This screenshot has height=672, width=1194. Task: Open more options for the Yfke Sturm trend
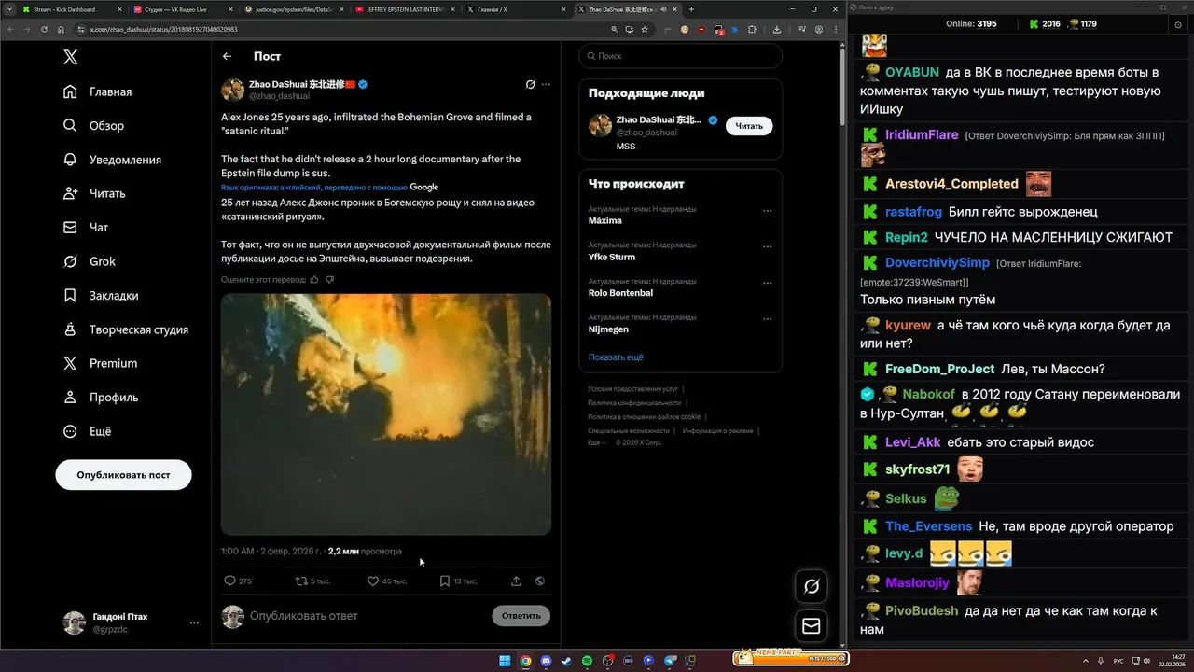[x=768, y=247]
